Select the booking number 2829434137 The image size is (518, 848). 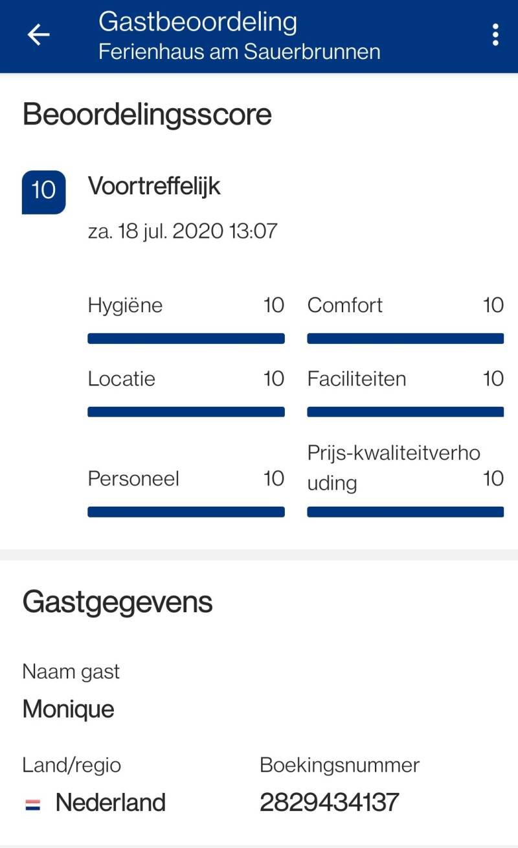(329, 803)
